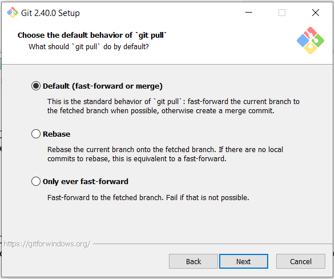Click Default (fast-forward or merge) label
This screenshot has height=279, width=335.
click(103, 86)
